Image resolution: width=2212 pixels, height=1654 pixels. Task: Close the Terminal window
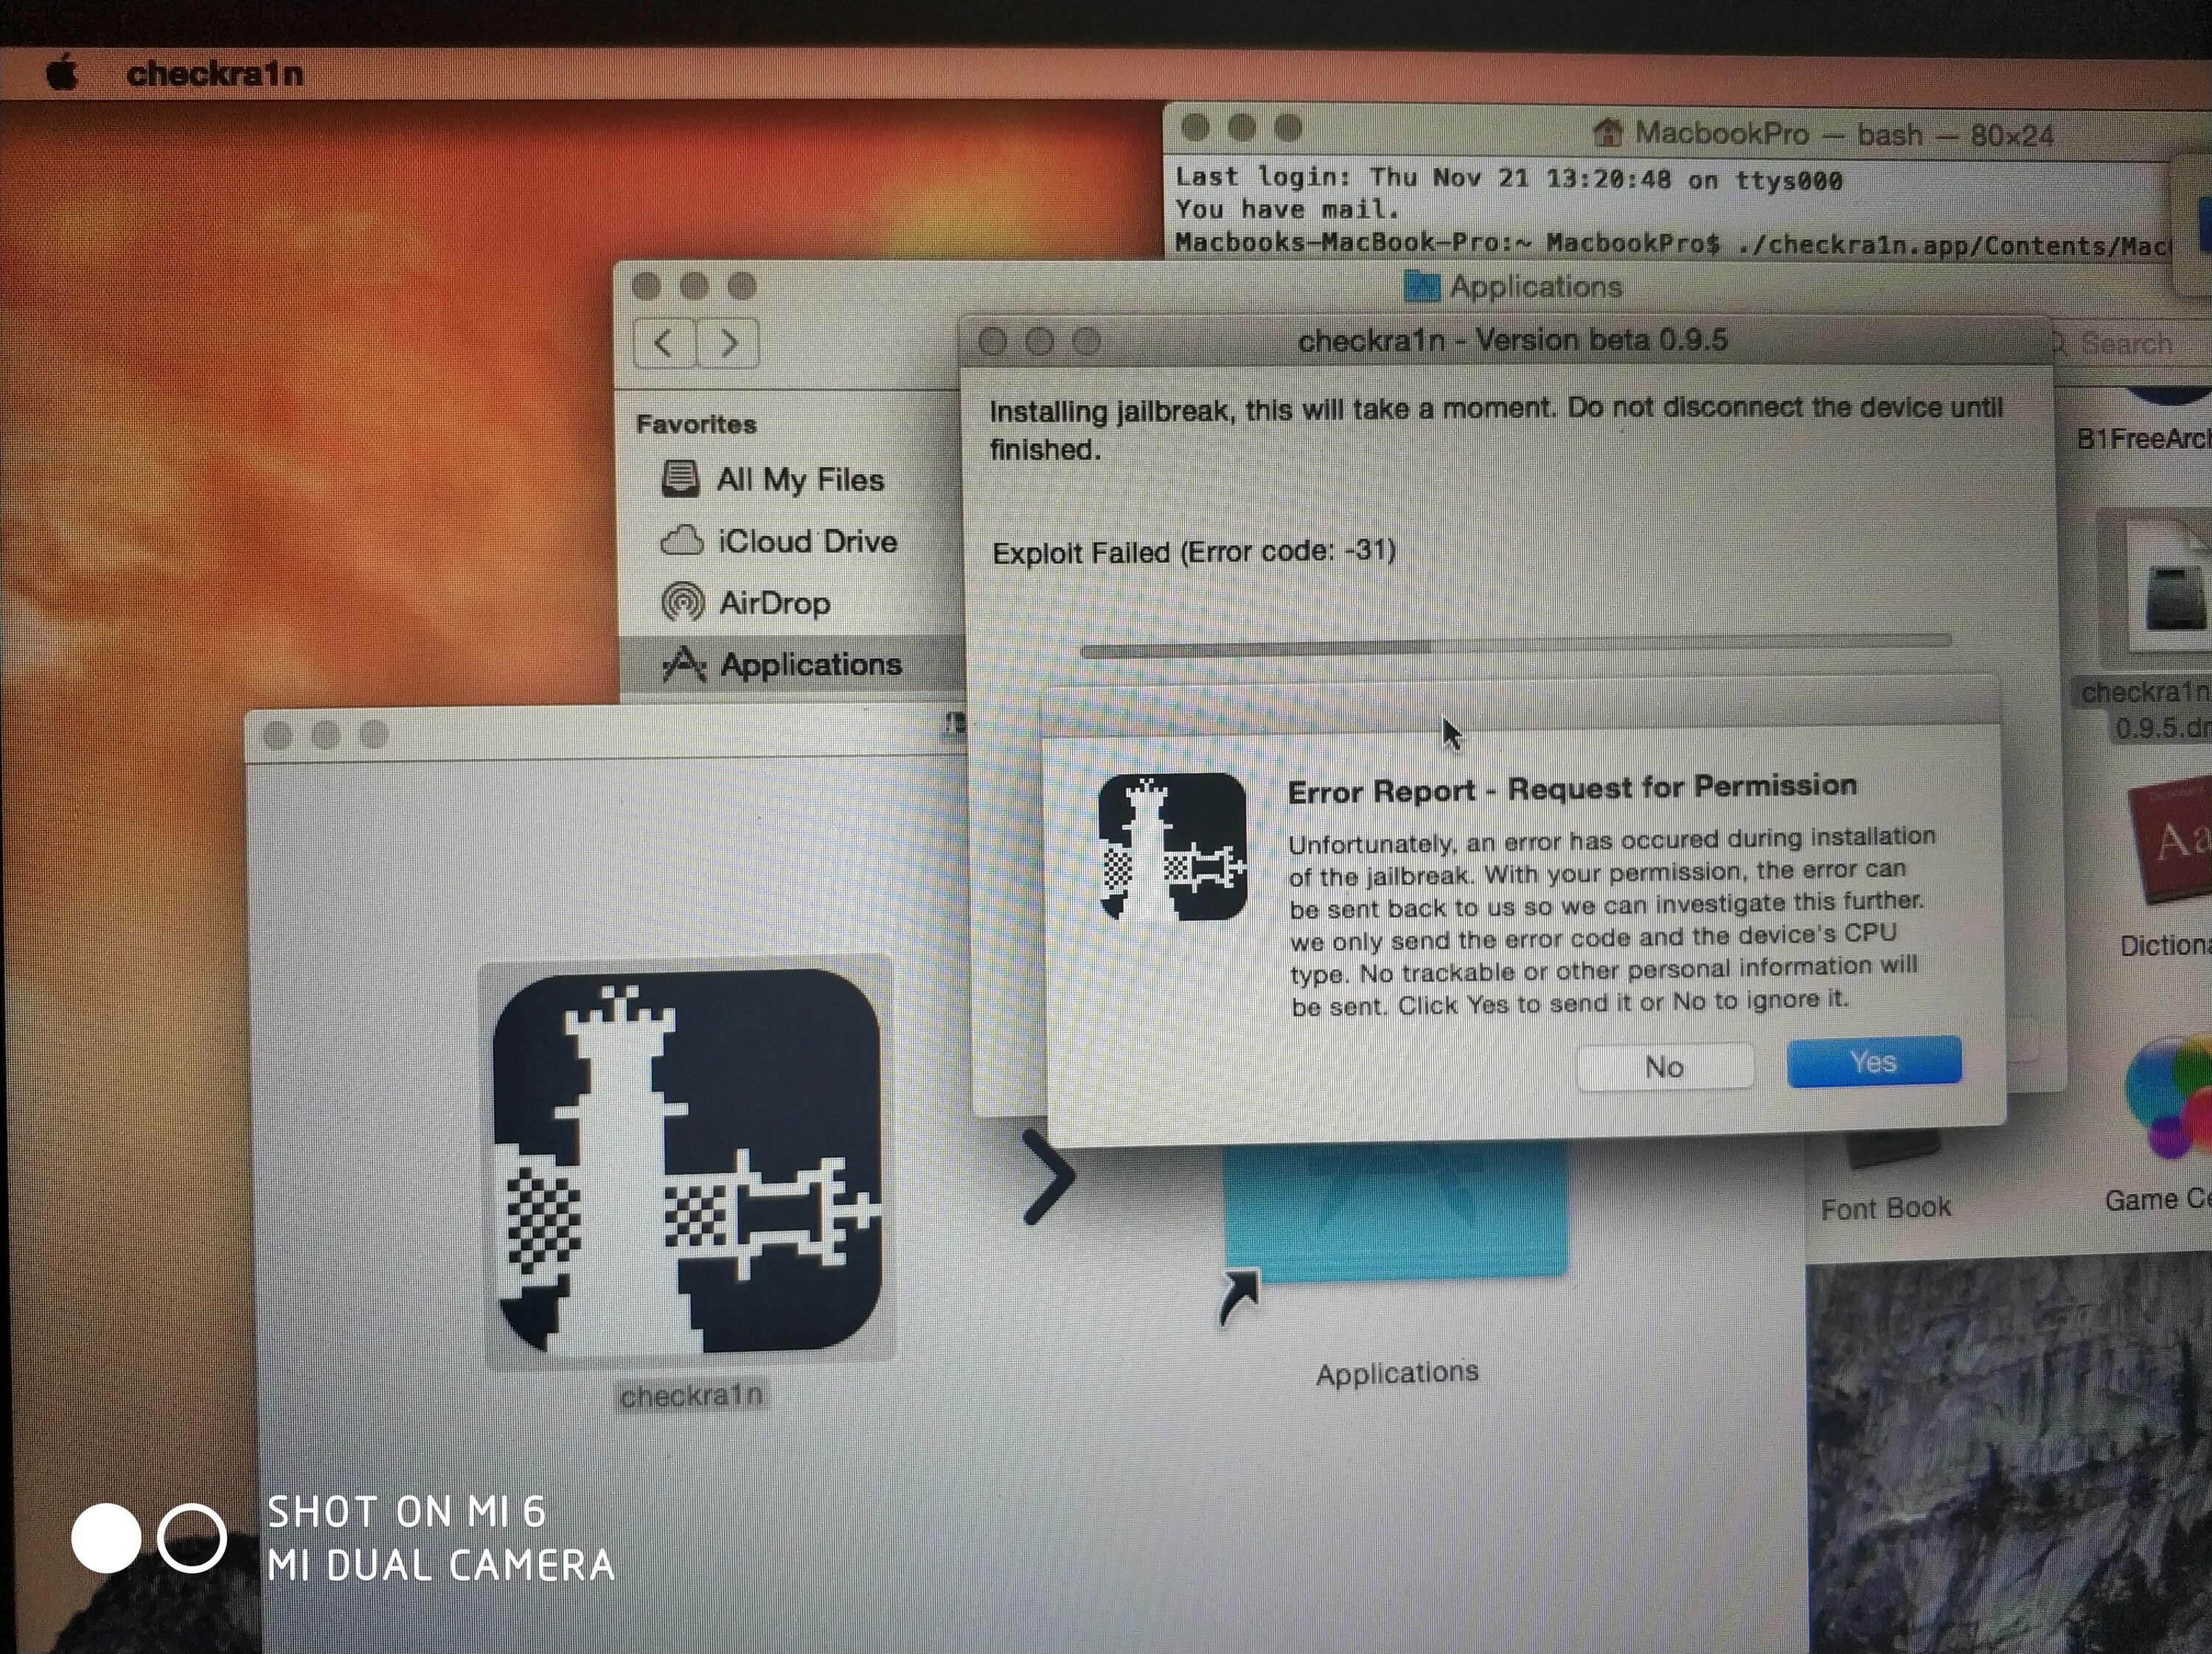coord(1195,128)
